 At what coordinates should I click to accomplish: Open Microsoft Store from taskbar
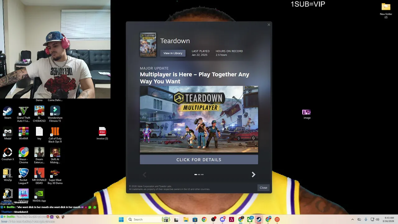click(x=195, y=219)
